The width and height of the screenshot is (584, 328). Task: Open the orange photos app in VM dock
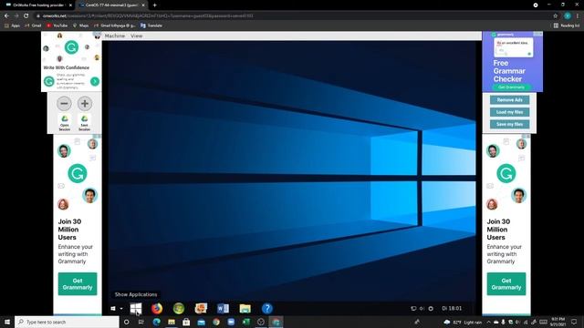pyautogui.click(x=201, y=308)
